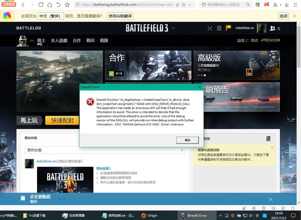Open the browser hamburger menu
301x220 pixels.
click(295, 5)
